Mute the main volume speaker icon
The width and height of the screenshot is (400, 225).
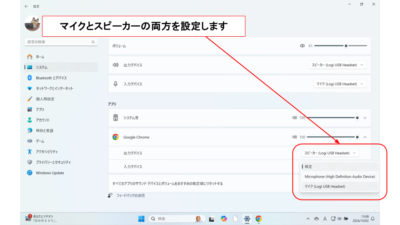[x=302, y=46]
